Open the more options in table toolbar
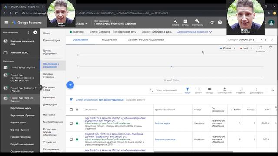Image resolution: width=278 pixels, height=156 pixels. click(x=256, y=89)
